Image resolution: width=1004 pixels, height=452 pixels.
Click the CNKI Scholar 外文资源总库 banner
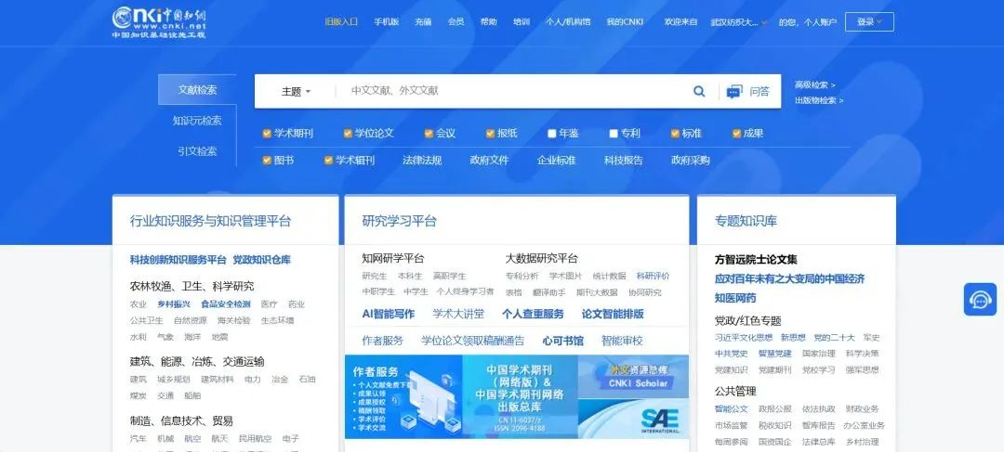(633, 377)
